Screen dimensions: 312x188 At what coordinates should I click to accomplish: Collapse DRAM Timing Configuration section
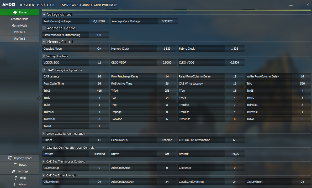coord(44,70)
